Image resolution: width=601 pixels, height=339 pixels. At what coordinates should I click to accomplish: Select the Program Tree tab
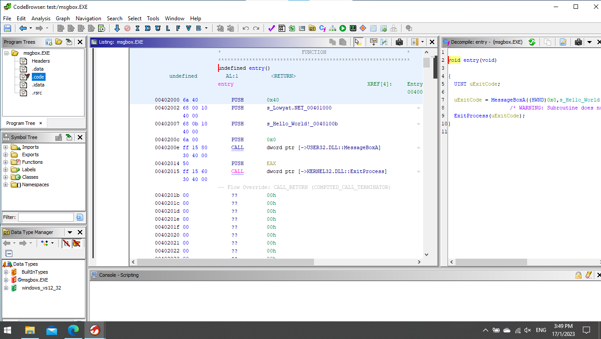coord(21,123)
